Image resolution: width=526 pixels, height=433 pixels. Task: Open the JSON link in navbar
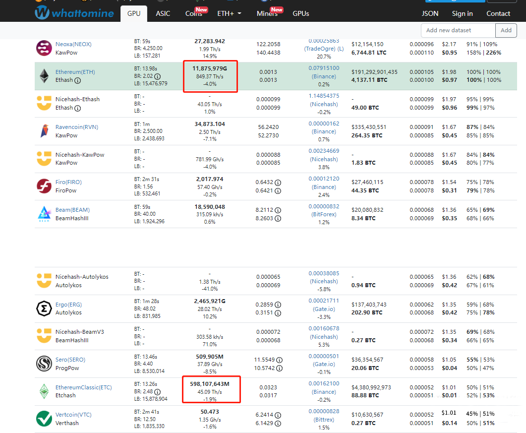pos(430,13)
